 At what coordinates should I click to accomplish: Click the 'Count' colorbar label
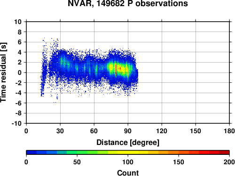128,173
